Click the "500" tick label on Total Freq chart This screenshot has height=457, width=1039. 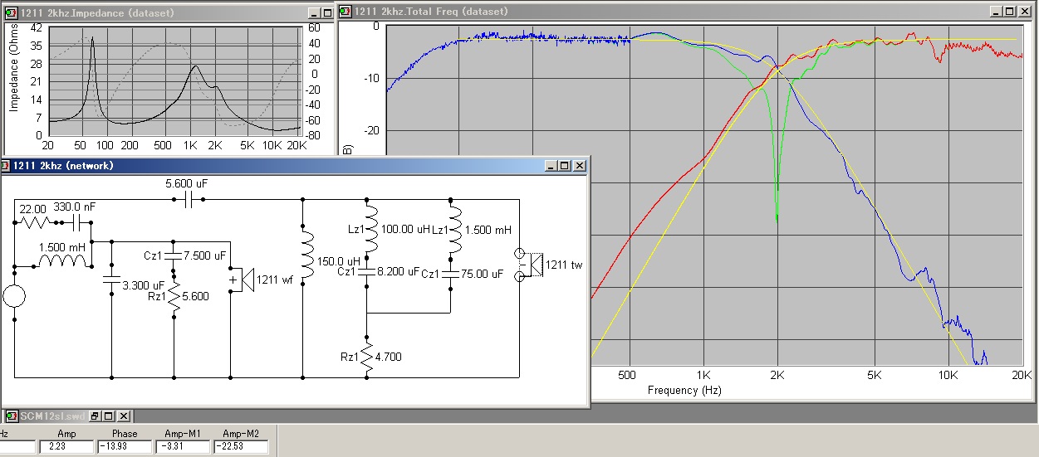[x=627, y=374]
